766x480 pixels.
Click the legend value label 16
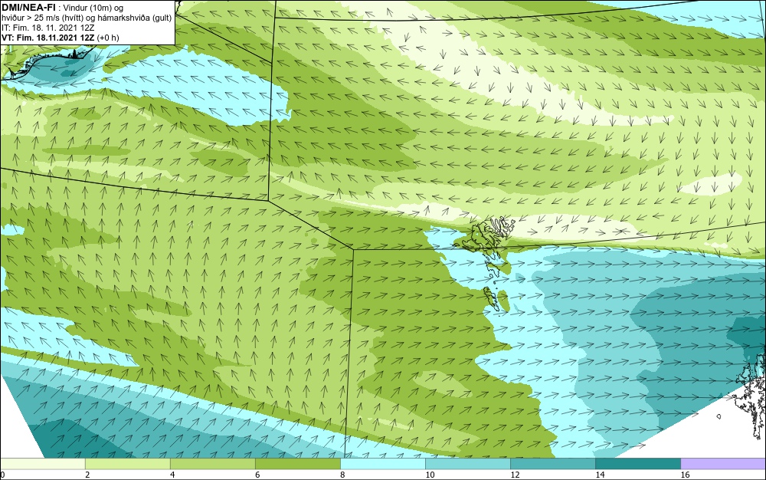click(x=685, y=475)
